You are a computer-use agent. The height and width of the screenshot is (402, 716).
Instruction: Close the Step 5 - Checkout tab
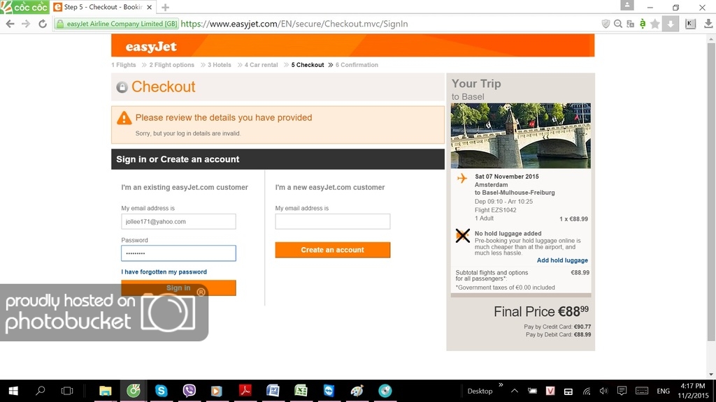click(x=150, y=7)
